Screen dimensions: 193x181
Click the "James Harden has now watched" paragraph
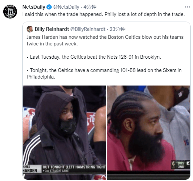pos(105,40)
